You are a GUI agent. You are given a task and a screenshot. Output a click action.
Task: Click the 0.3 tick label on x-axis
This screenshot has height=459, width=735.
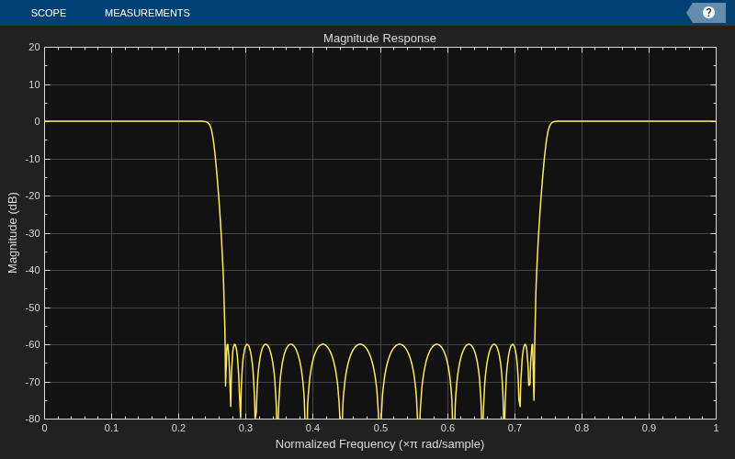(245, 428)
